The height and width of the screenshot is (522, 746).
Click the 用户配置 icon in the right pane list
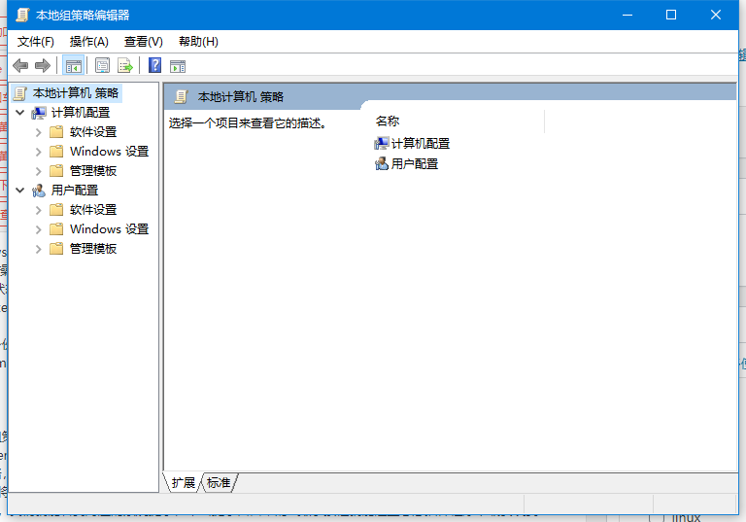[x=382, y=164]
